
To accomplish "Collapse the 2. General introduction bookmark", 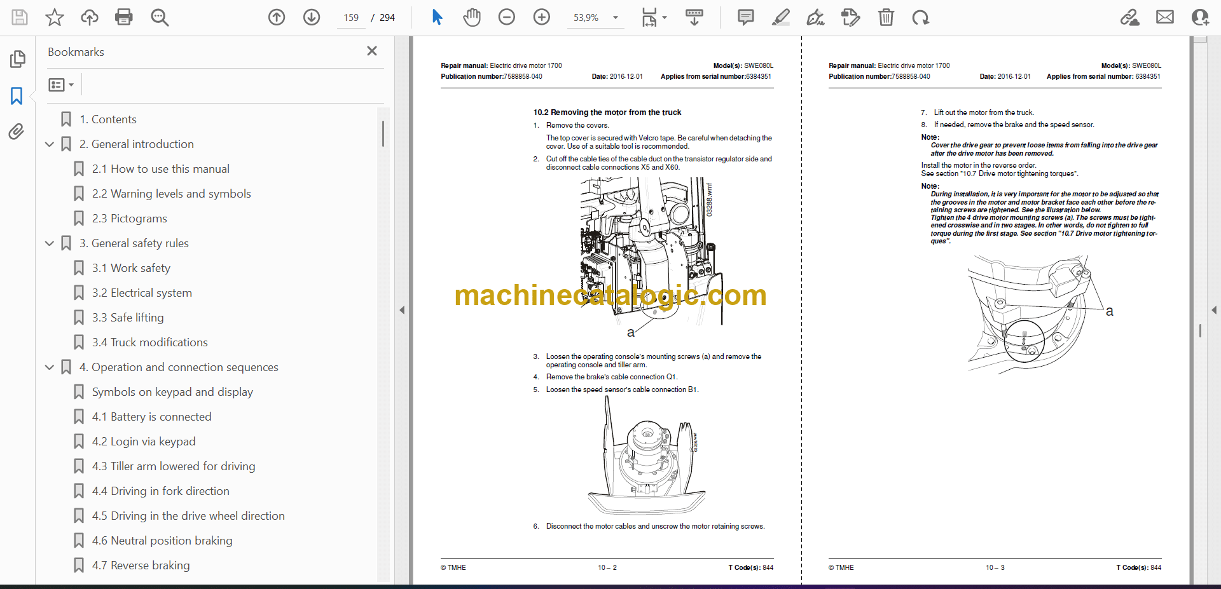I will (x=50, y=144).
